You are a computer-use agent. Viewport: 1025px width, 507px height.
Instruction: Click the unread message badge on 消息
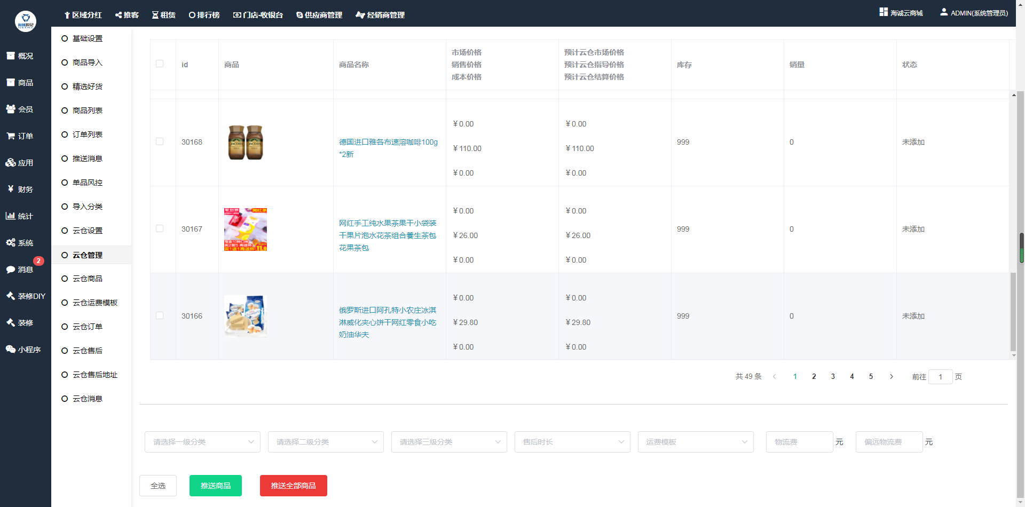tap(38, 261)
